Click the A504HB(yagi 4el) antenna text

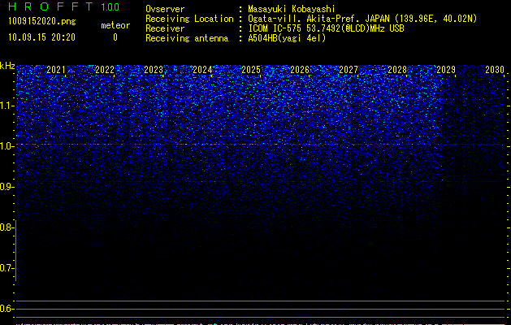[287, 38]
